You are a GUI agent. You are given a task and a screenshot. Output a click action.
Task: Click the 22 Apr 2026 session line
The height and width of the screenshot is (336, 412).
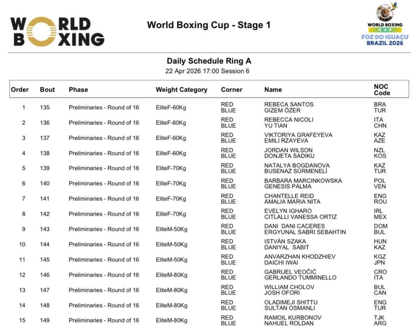point(207,71)
